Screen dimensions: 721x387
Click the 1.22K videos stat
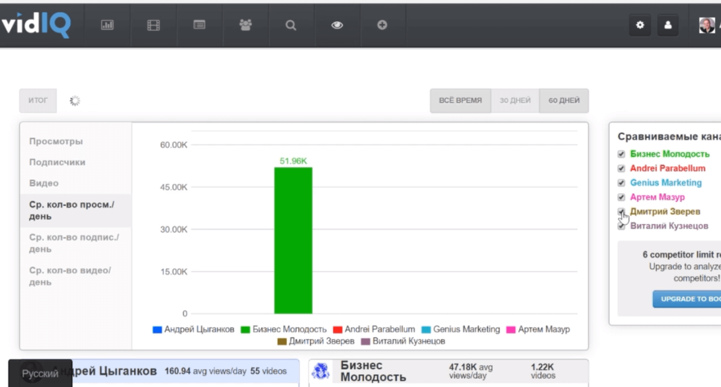[x=543, y=371]
